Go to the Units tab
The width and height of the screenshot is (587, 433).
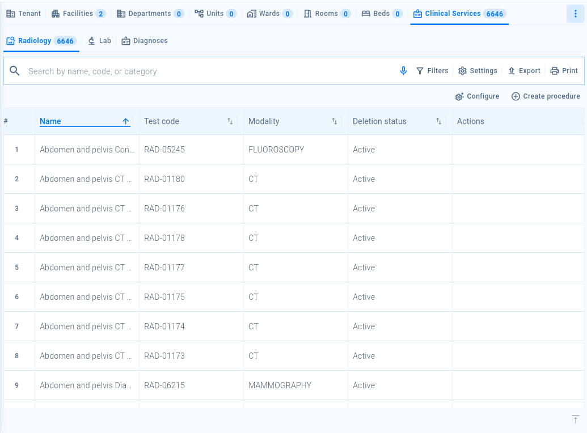215,14
